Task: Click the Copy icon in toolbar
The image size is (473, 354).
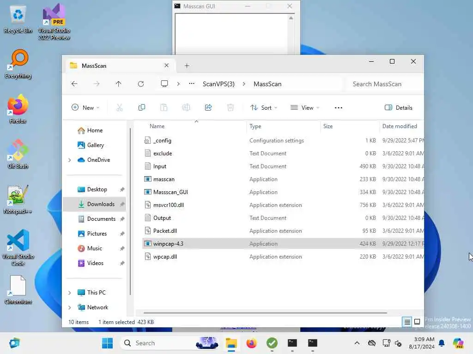Action: (x=141, y=107)
